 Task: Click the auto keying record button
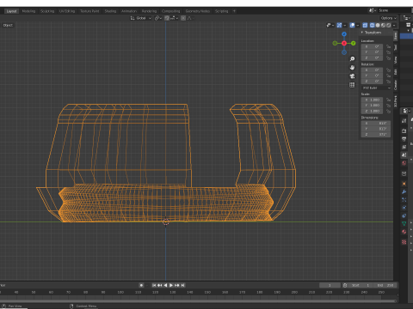[x=141, y=285]
